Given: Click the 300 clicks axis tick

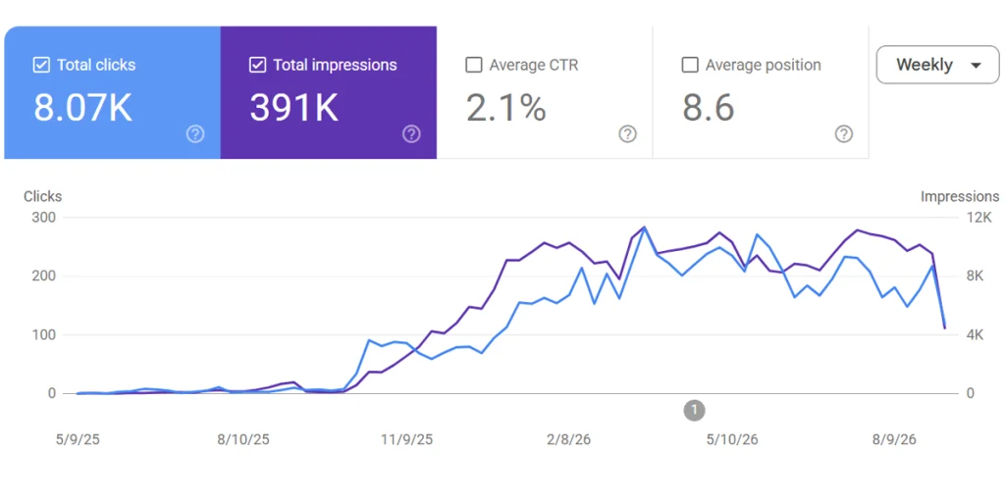Looking at the screenshot, I should tap(43, 218).
